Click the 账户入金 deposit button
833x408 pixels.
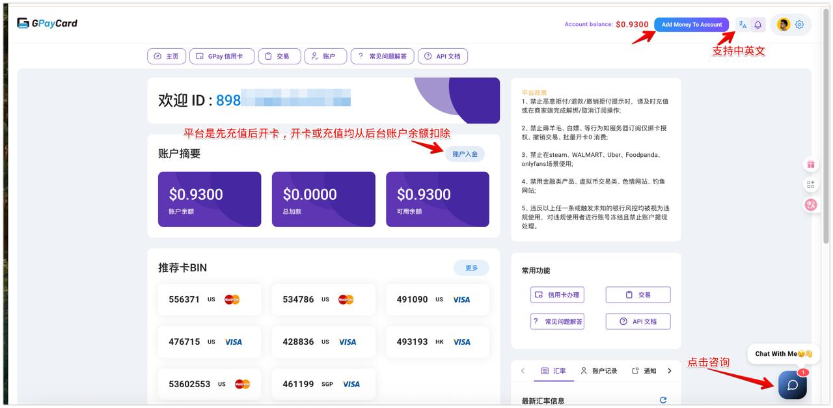[x=465, y=154]
